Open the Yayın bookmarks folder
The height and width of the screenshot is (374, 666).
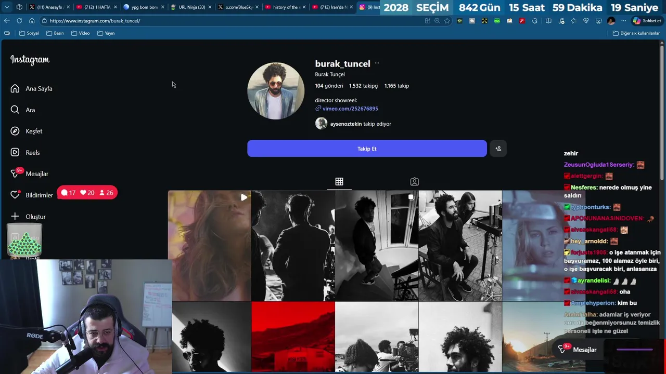[106, 33]
